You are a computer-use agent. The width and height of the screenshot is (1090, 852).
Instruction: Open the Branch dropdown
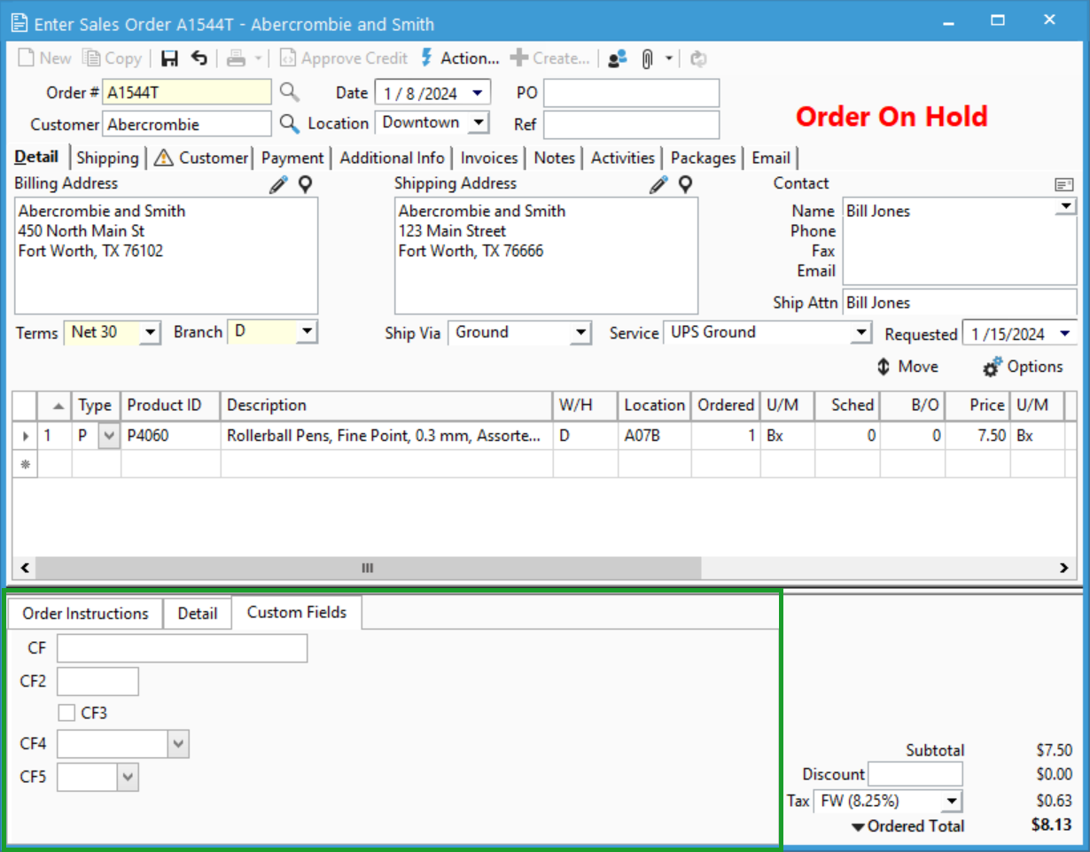pos(306,332)
